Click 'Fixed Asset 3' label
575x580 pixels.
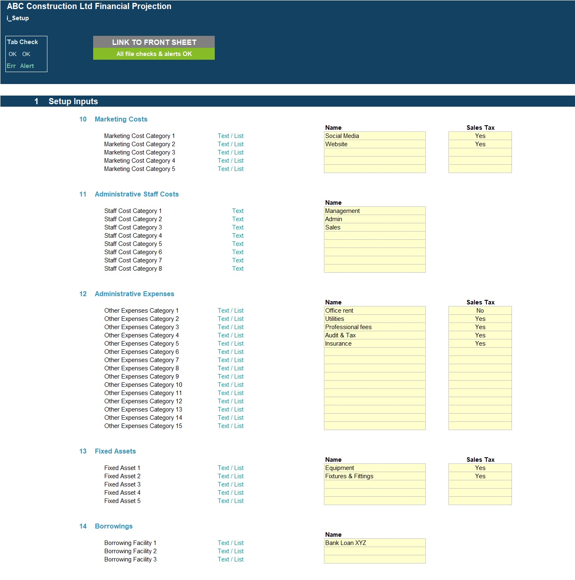tap(122, 484)
